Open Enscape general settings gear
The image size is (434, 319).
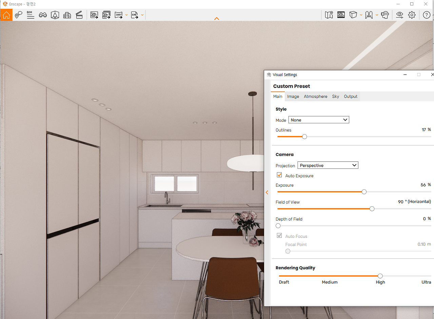(412, 15)
